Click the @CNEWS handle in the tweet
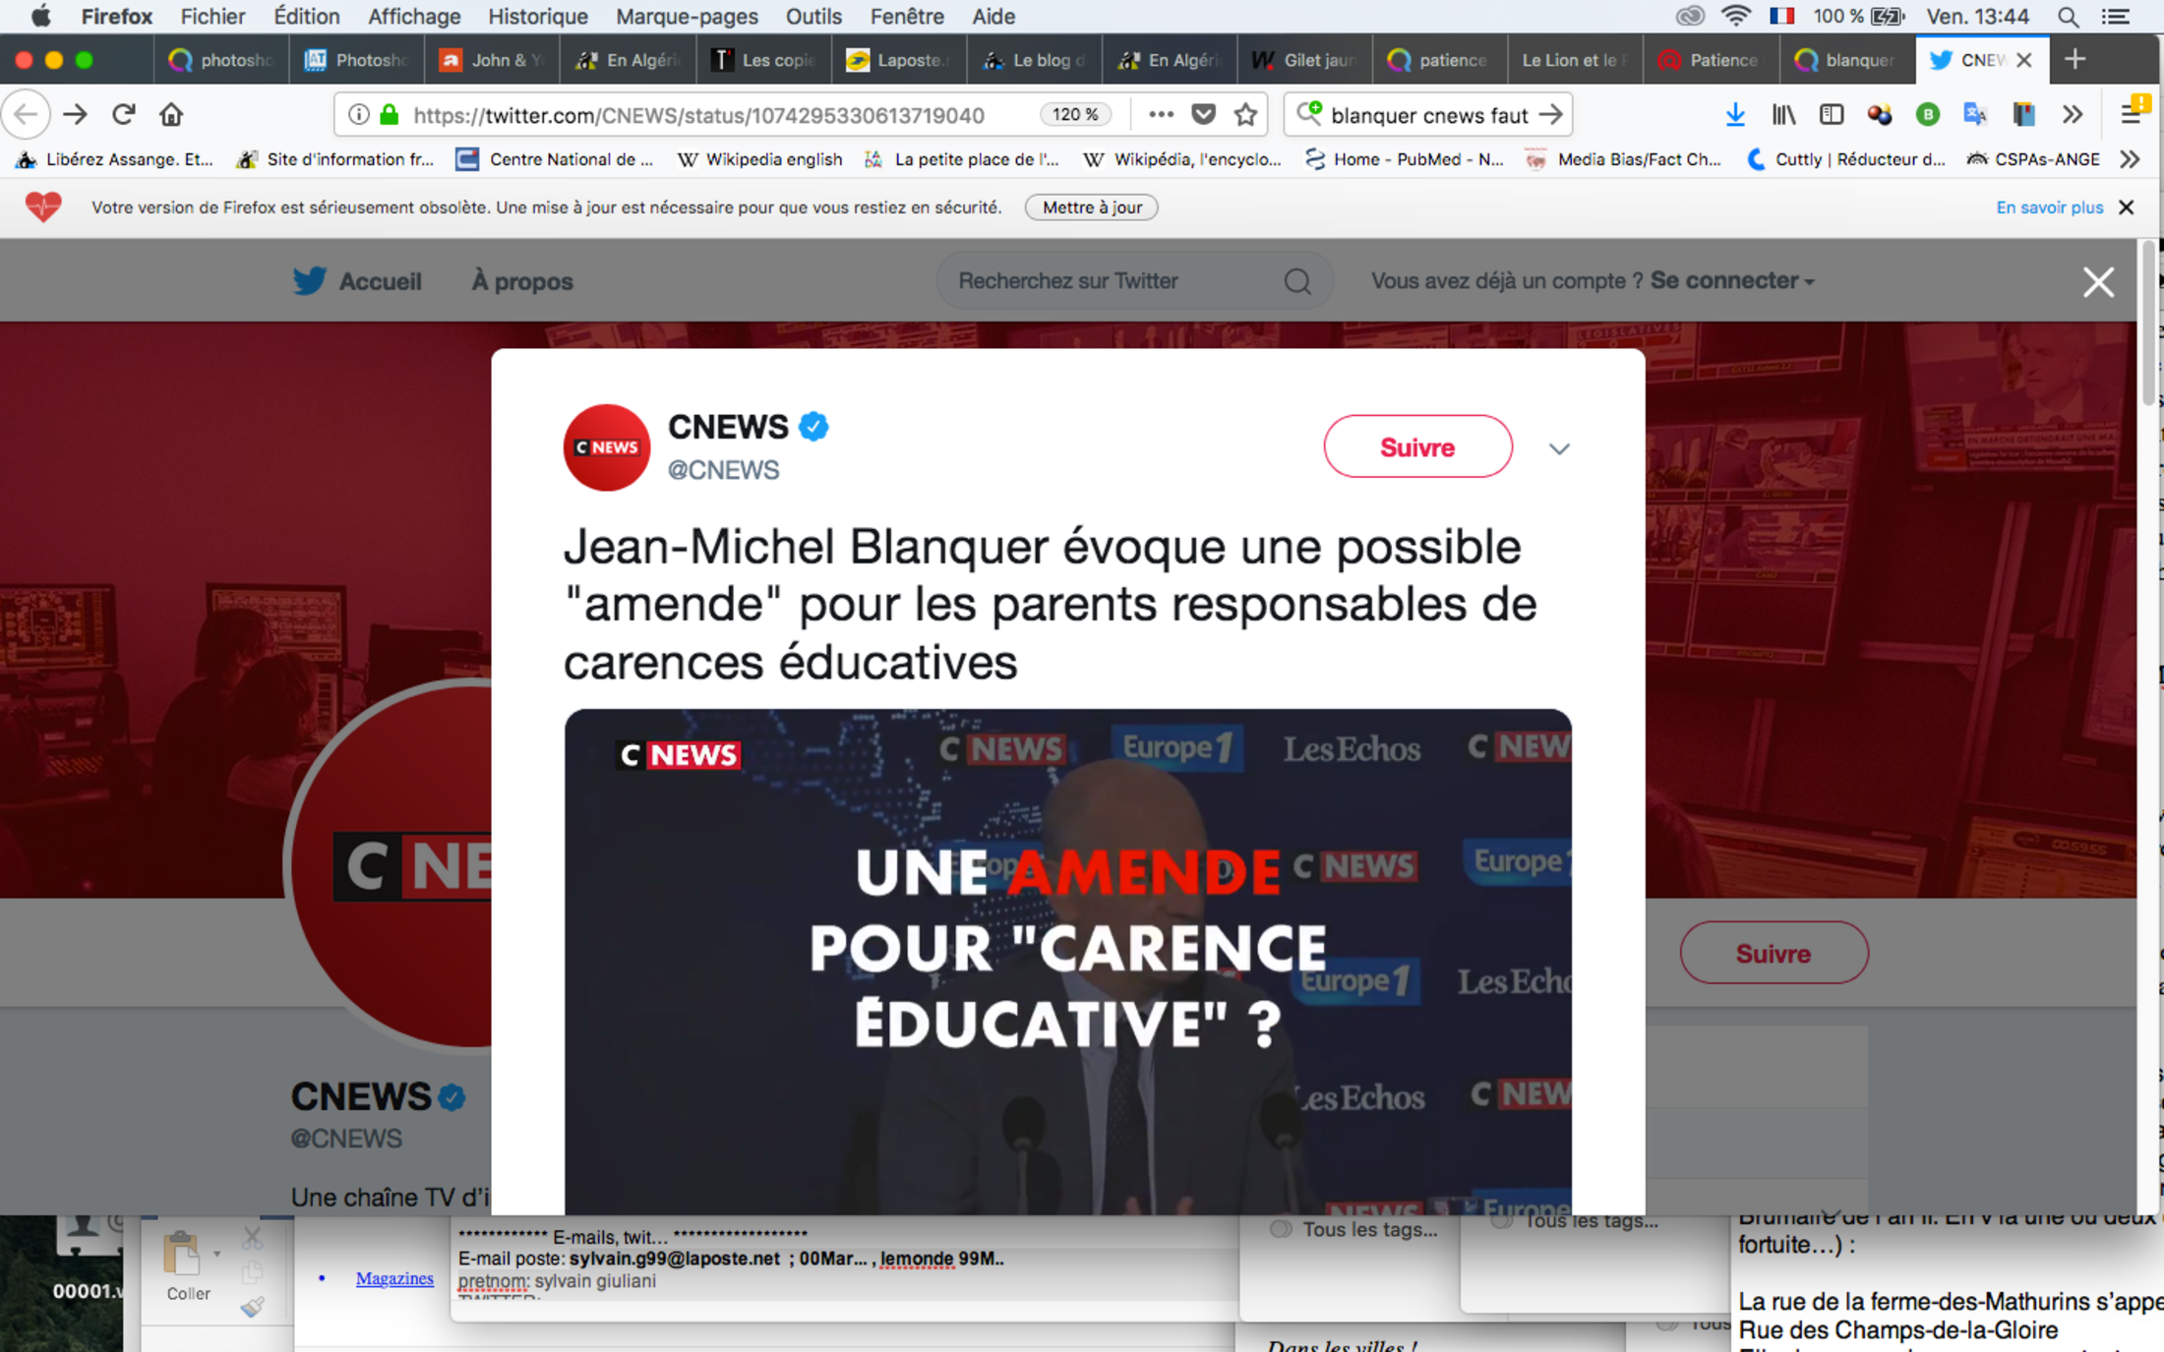The height and width of the screenshot is (1352, 2164). click(723, 470)
